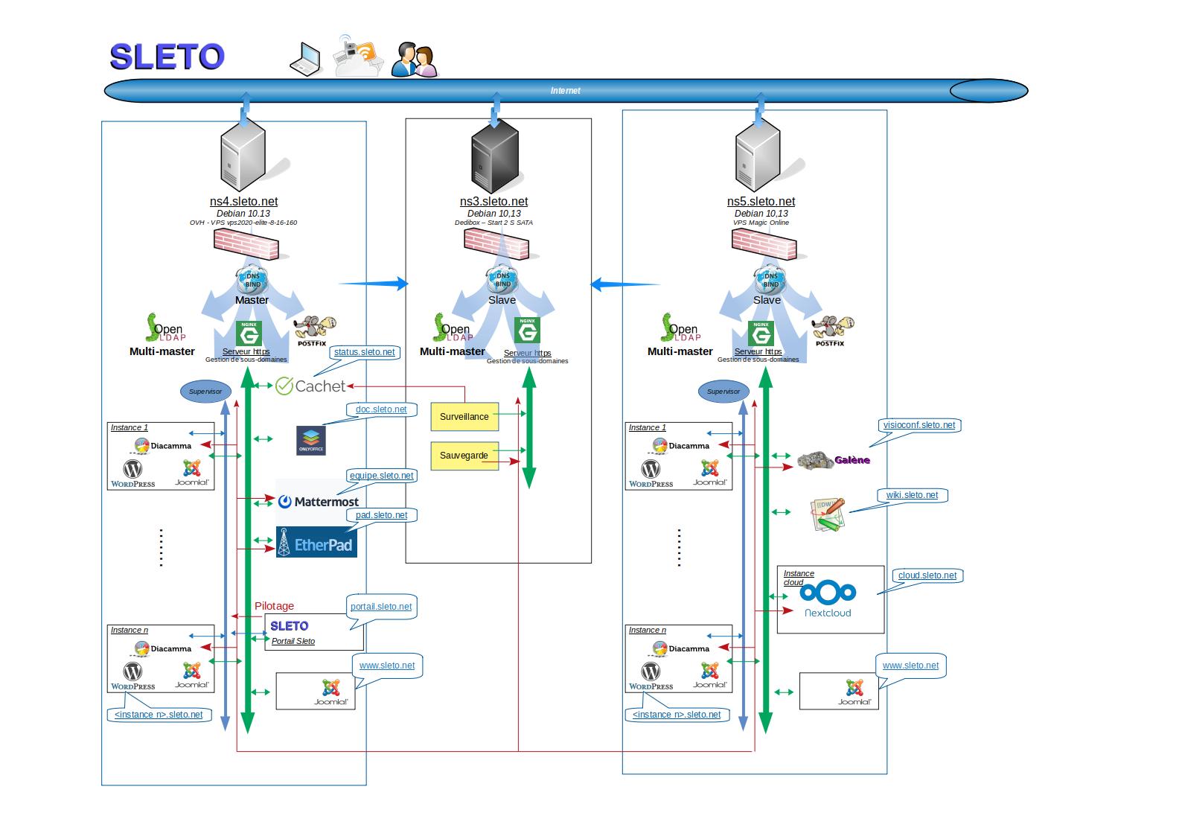Open the doc.sleto.net link

[381, 409]
